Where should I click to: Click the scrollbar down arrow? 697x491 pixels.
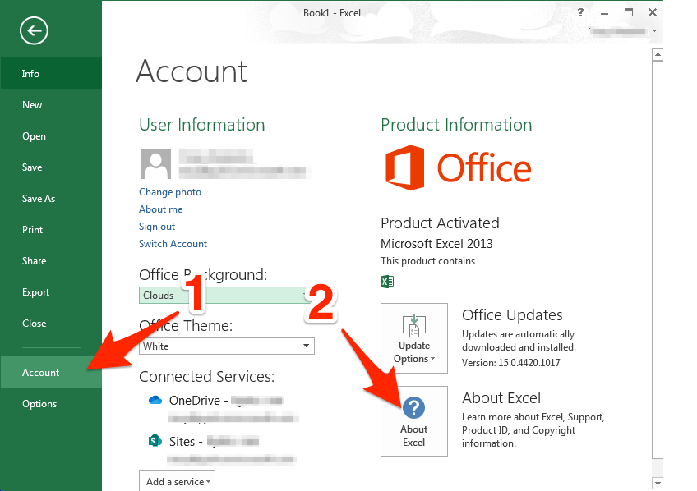click(658, 483)
